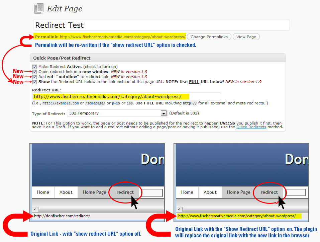Focus the Redirect Test title field
320x242 pixels.
pyautogui.click(x=161, y=25)
